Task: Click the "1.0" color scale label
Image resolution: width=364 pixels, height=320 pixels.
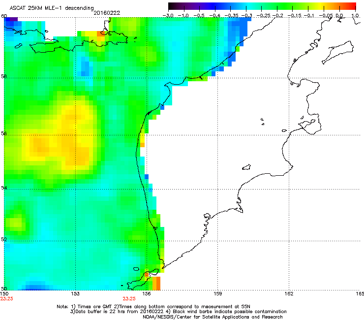Action: [x=355, y=16]
